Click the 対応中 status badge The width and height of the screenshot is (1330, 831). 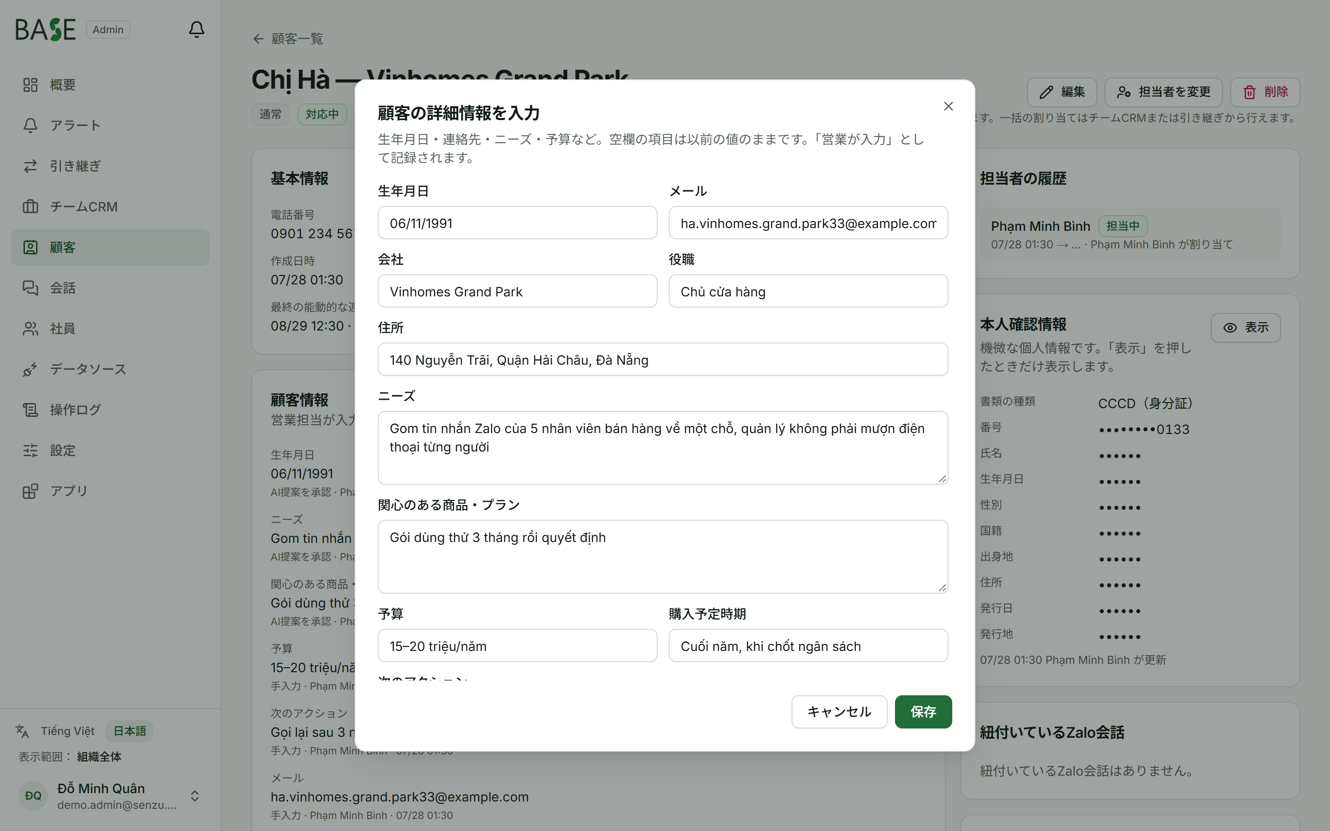tap(322, 114)
